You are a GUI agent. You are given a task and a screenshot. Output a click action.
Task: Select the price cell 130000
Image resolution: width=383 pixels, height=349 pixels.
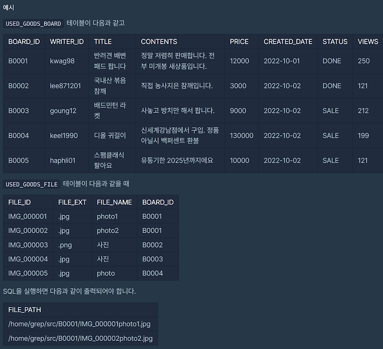[242, 135]
